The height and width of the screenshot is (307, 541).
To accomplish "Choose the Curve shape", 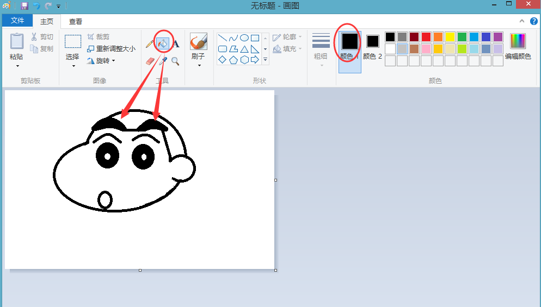I will click(233, 38).
